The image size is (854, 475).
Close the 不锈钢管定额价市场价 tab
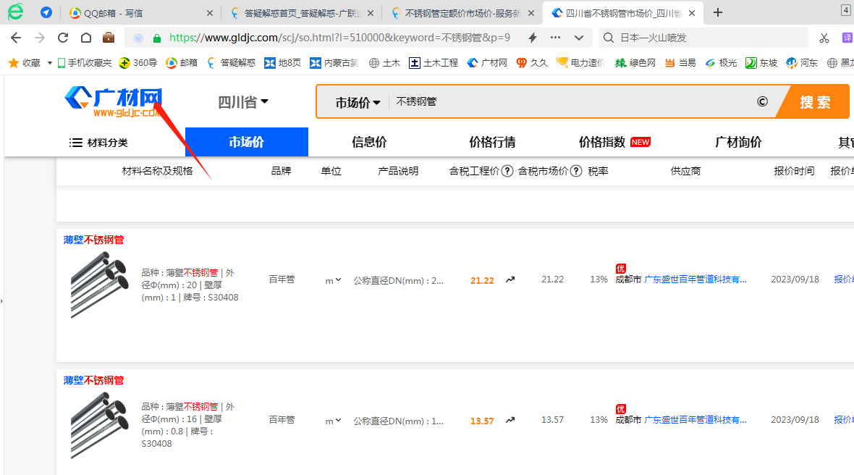(531, 13)
